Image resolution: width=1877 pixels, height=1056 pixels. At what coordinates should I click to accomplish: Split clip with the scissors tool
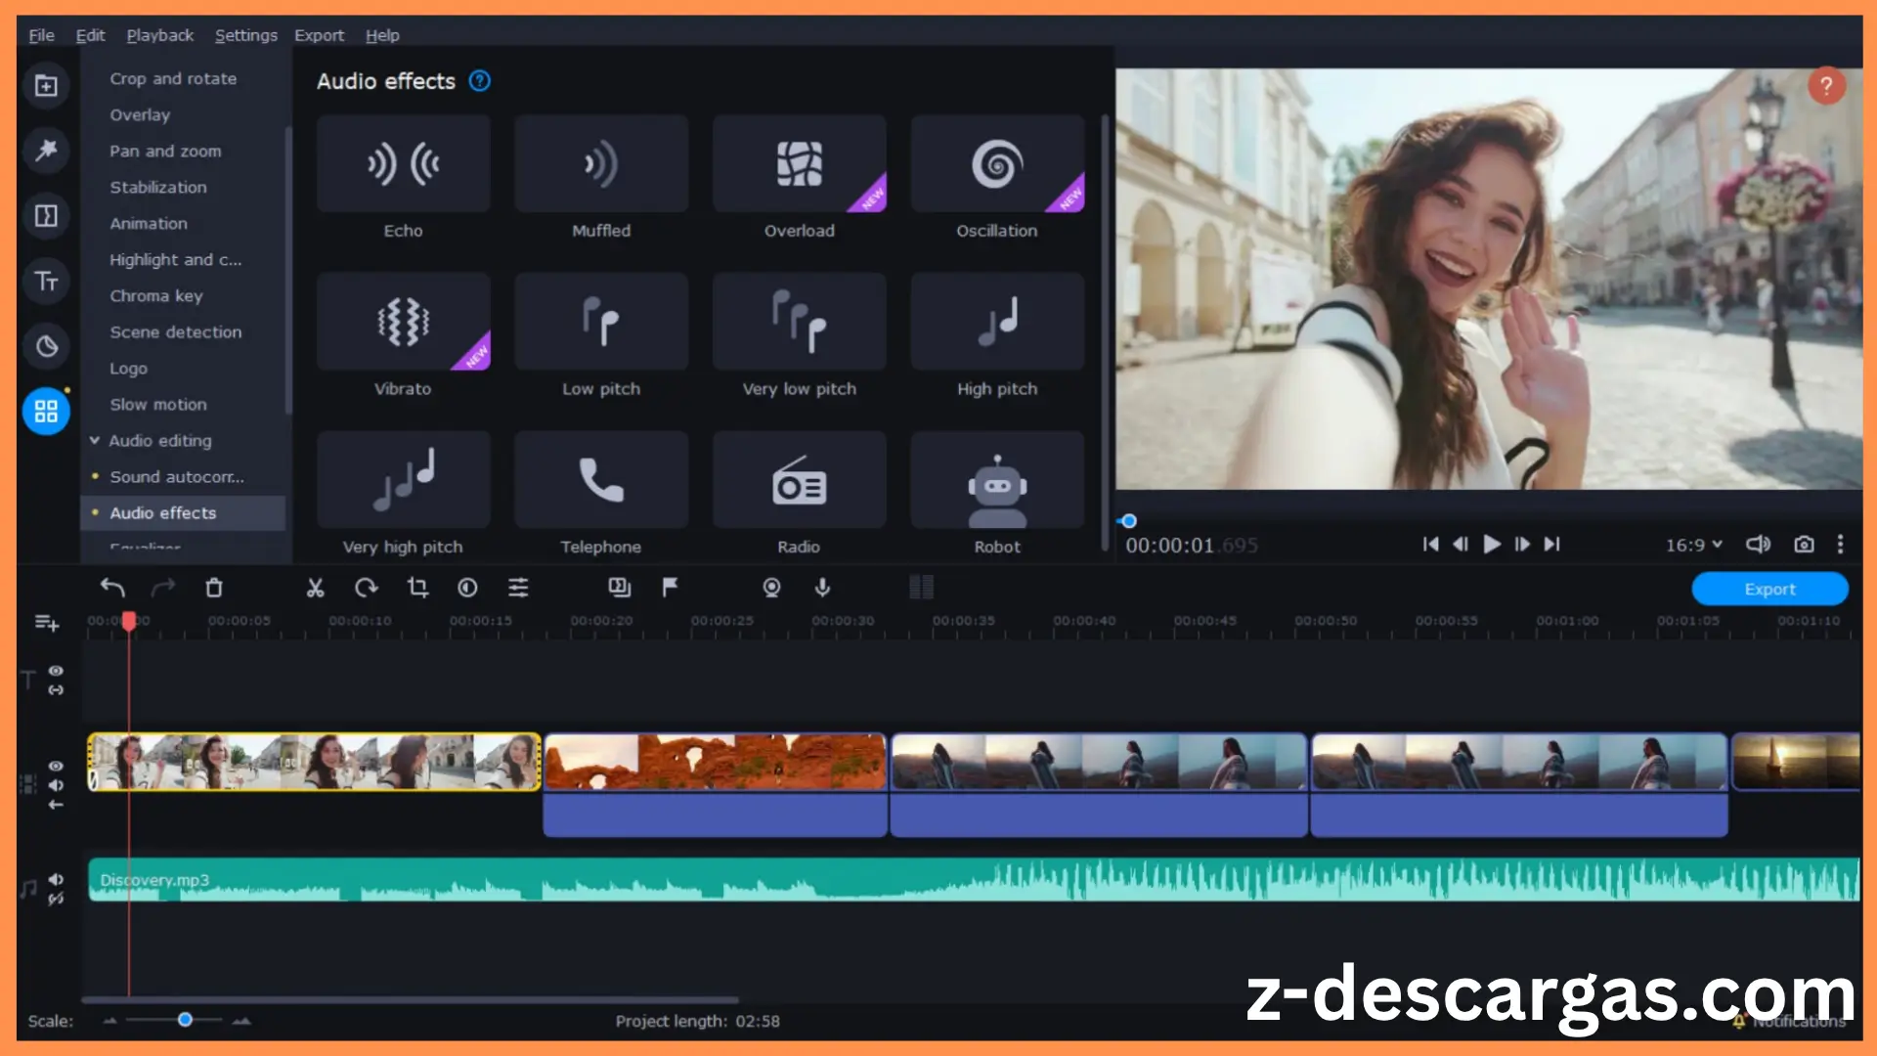(315, 588)
